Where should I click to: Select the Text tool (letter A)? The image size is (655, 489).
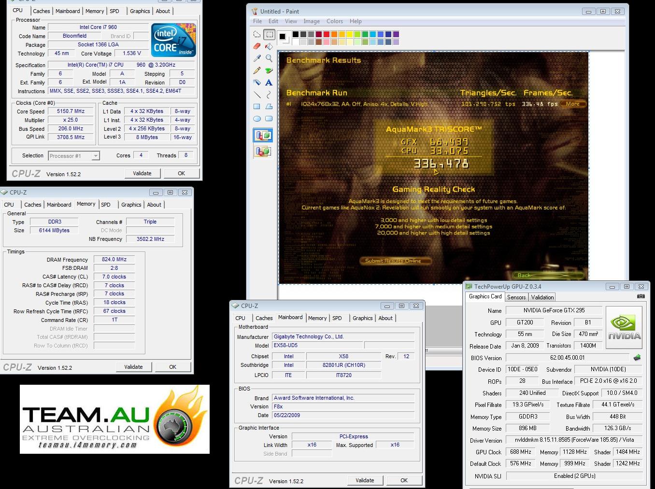pos(269,83)
